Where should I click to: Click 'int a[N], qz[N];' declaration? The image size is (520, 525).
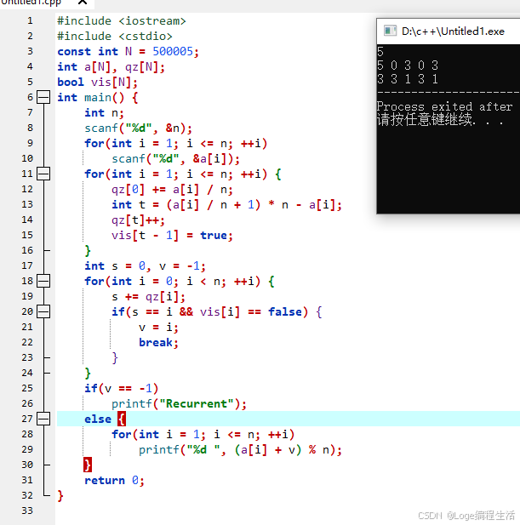pyautogui.click(x=111, y=67)
